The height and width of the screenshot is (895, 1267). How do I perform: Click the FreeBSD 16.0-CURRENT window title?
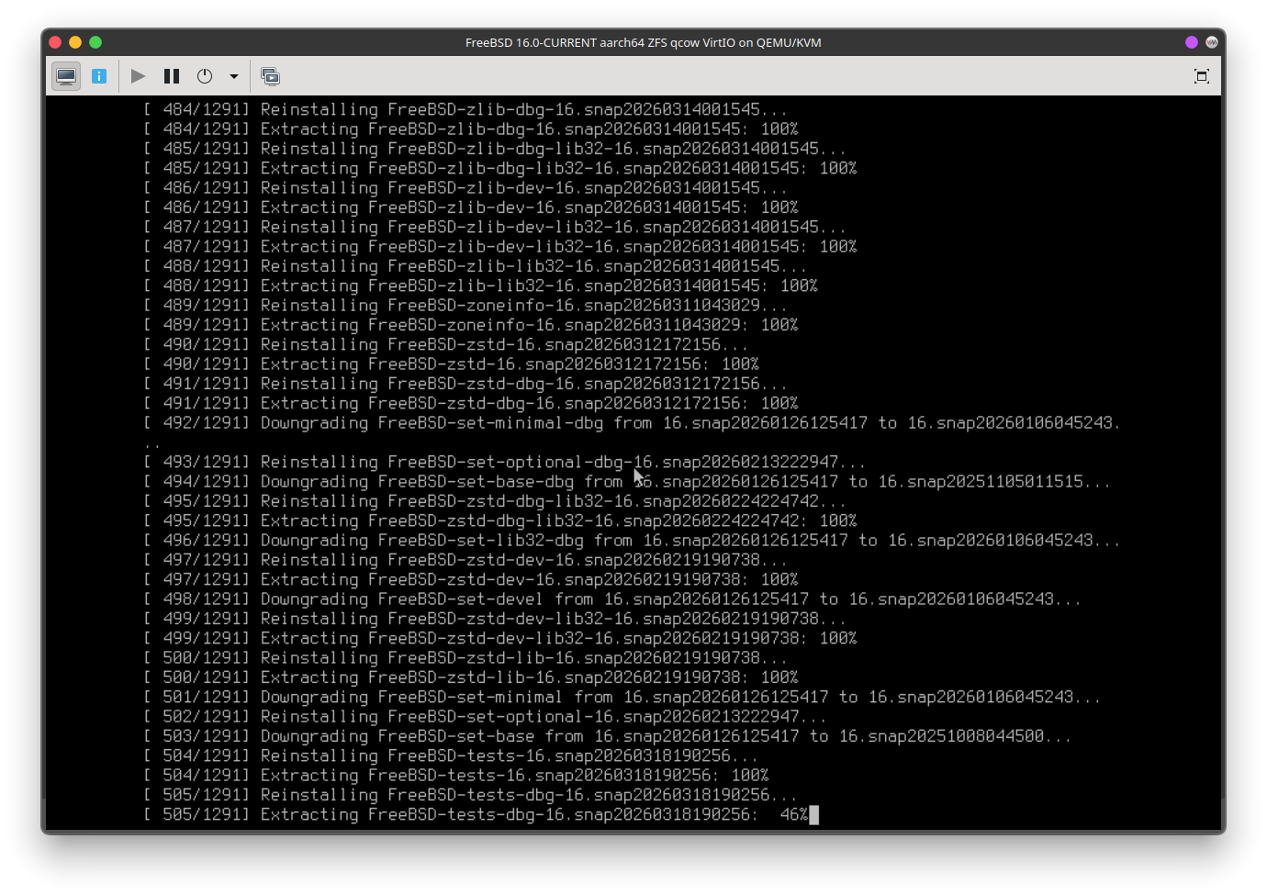643,42
